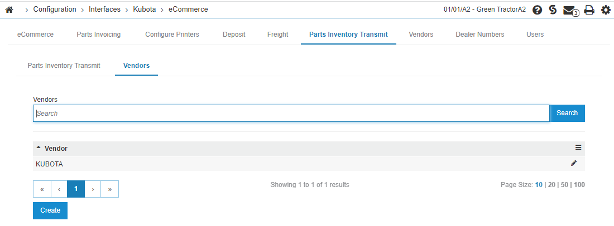The width and height of the screenshot is (614, 226).
Task: Set page size to 20
Action: pos(551,185)
